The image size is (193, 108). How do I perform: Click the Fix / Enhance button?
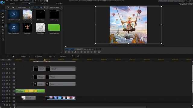tap(38, 56)
